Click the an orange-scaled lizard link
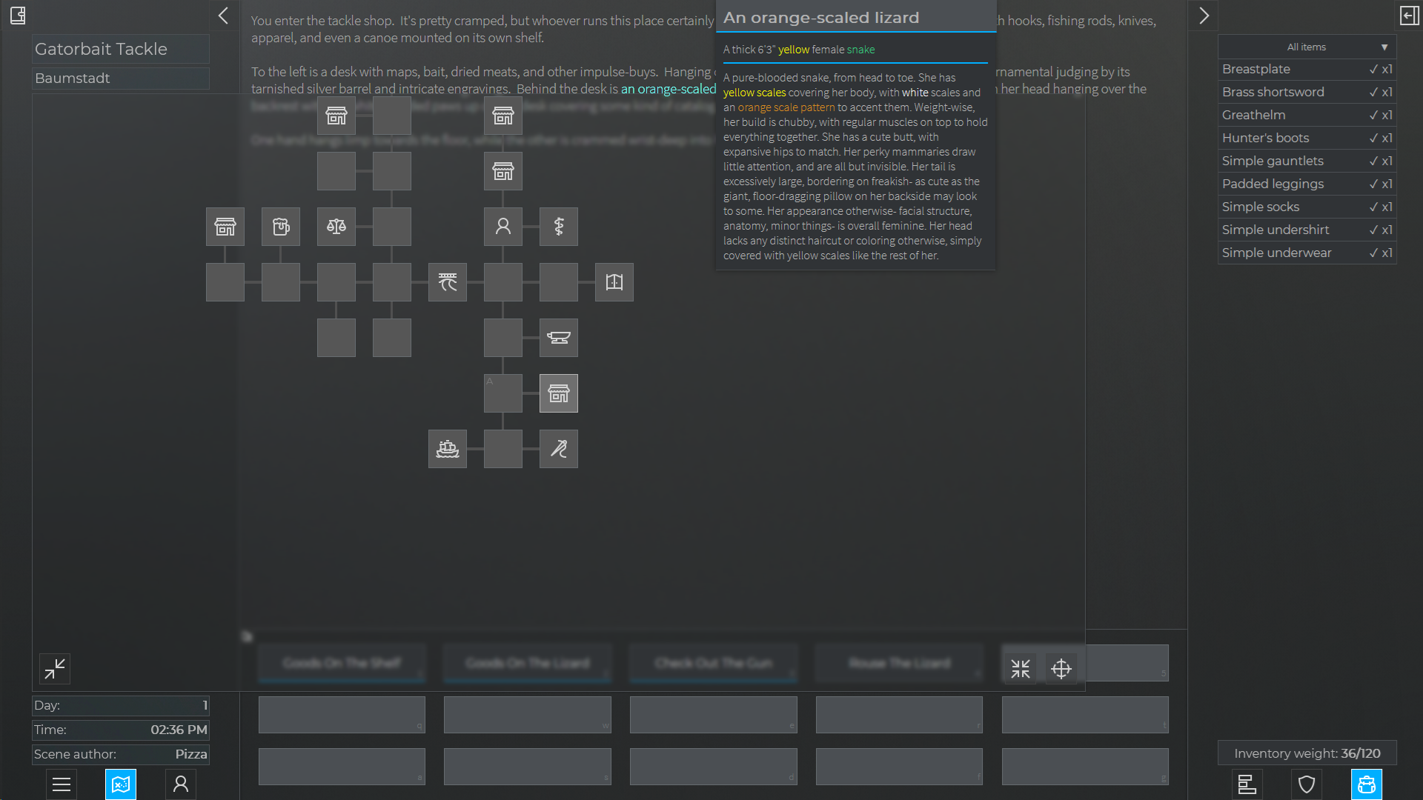Screen dimensions: 1423x800 669,89
